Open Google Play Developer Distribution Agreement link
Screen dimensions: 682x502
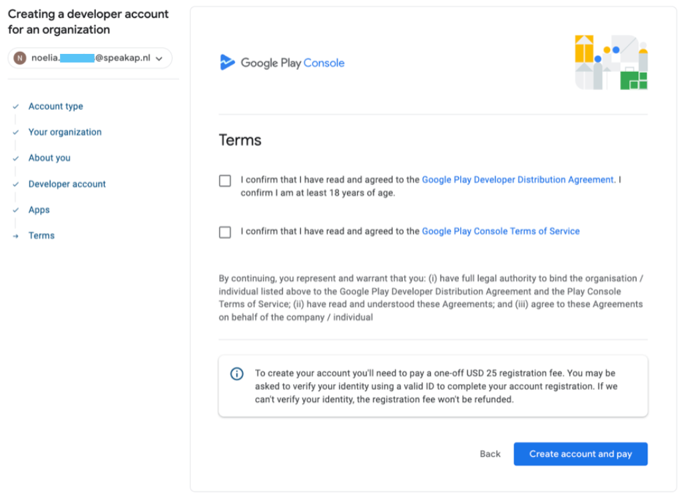[518, 180]
